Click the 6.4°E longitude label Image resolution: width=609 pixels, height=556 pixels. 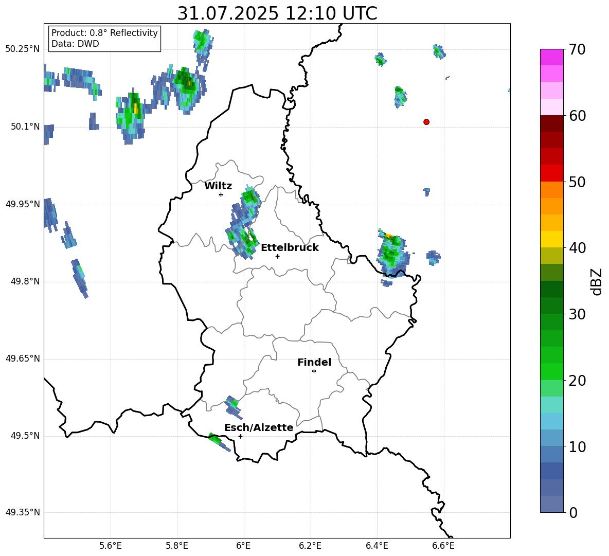377,546
